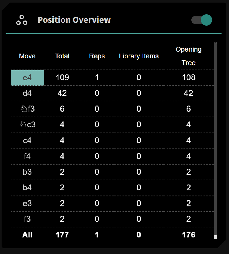
Task: Click the f3 pawn move entry
Action: click(x=27, y=219)
